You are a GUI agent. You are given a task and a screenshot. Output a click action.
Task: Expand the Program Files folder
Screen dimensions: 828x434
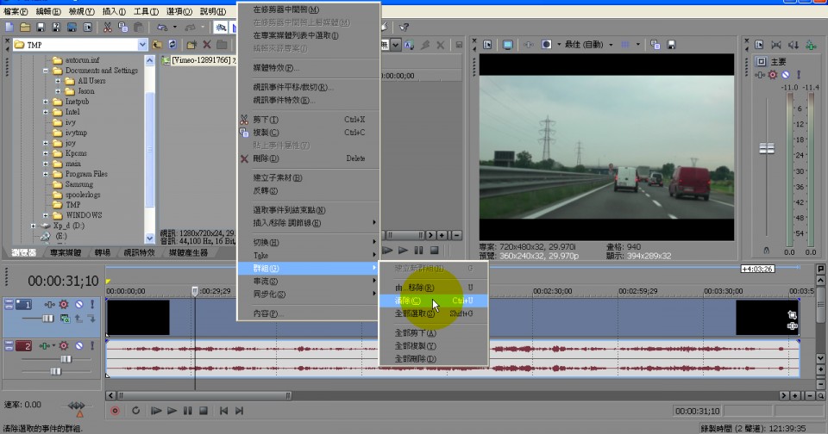[x=46, y=174]
